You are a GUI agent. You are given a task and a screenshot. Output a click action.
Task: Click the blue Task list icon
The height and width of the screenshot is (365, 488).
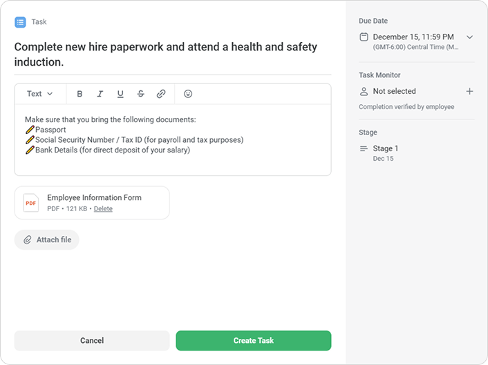point(20,22)
